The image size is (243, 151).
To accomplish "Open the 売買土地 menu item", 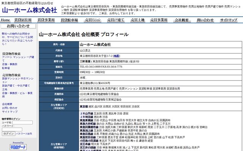I will (137, 20).
